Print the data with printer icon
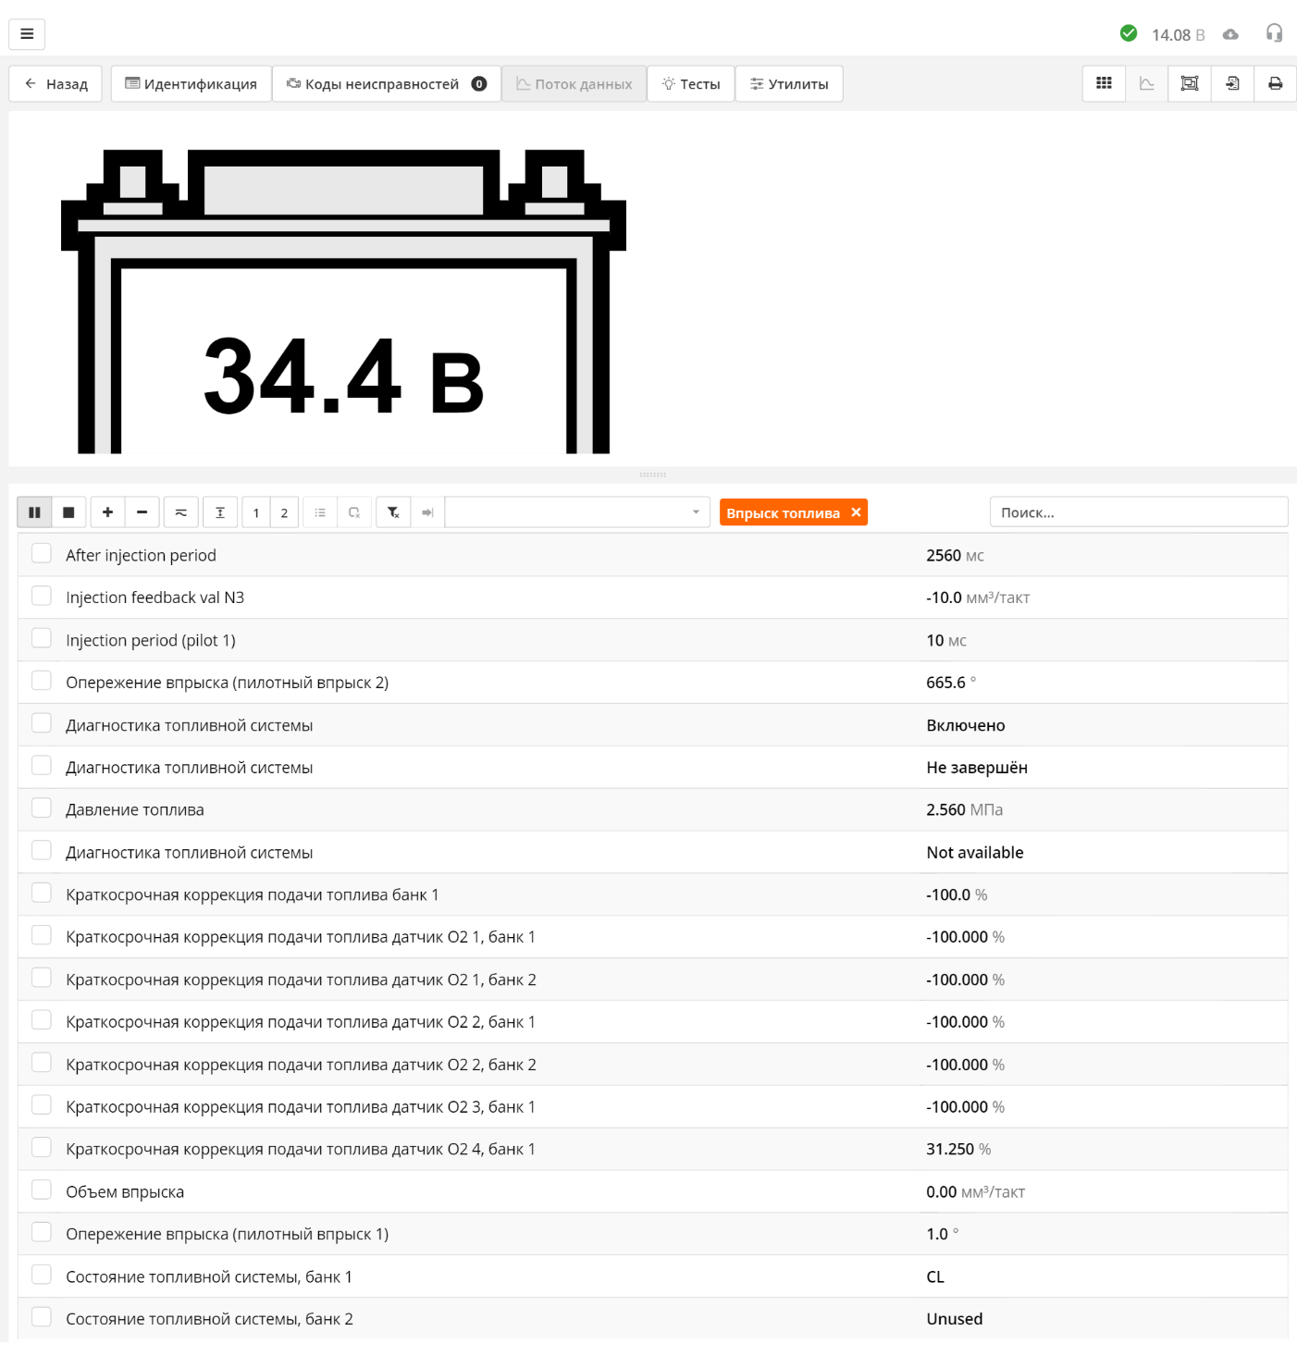This screenshot has width=1297, height=1356. pos(1275,83)
